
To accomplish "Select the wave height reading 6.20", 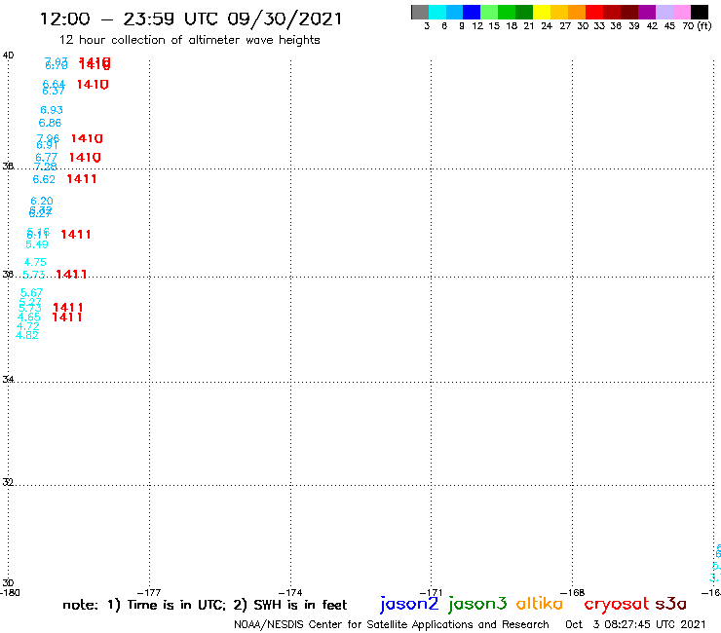I will click(x=42, y=201).
